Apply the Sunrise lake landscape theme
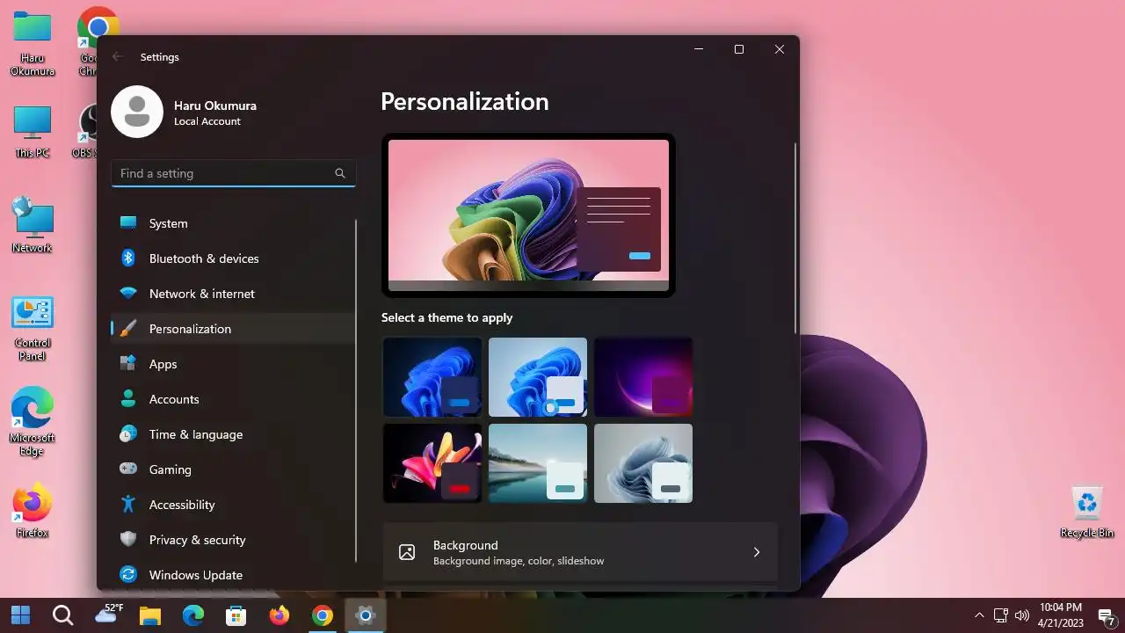 (x=538, y=463)
